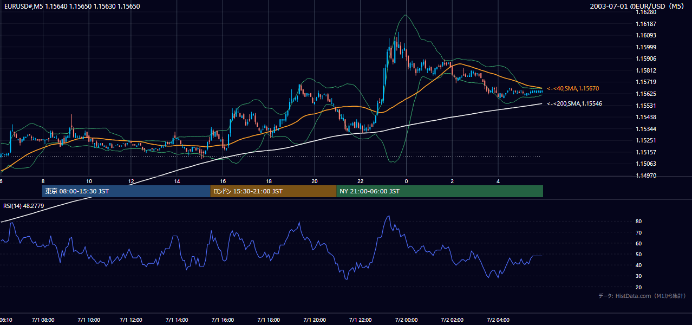Click price axis value 1.15906
Image resolution: width=692 pixels, height=325 pixels.
click(646, 59)
